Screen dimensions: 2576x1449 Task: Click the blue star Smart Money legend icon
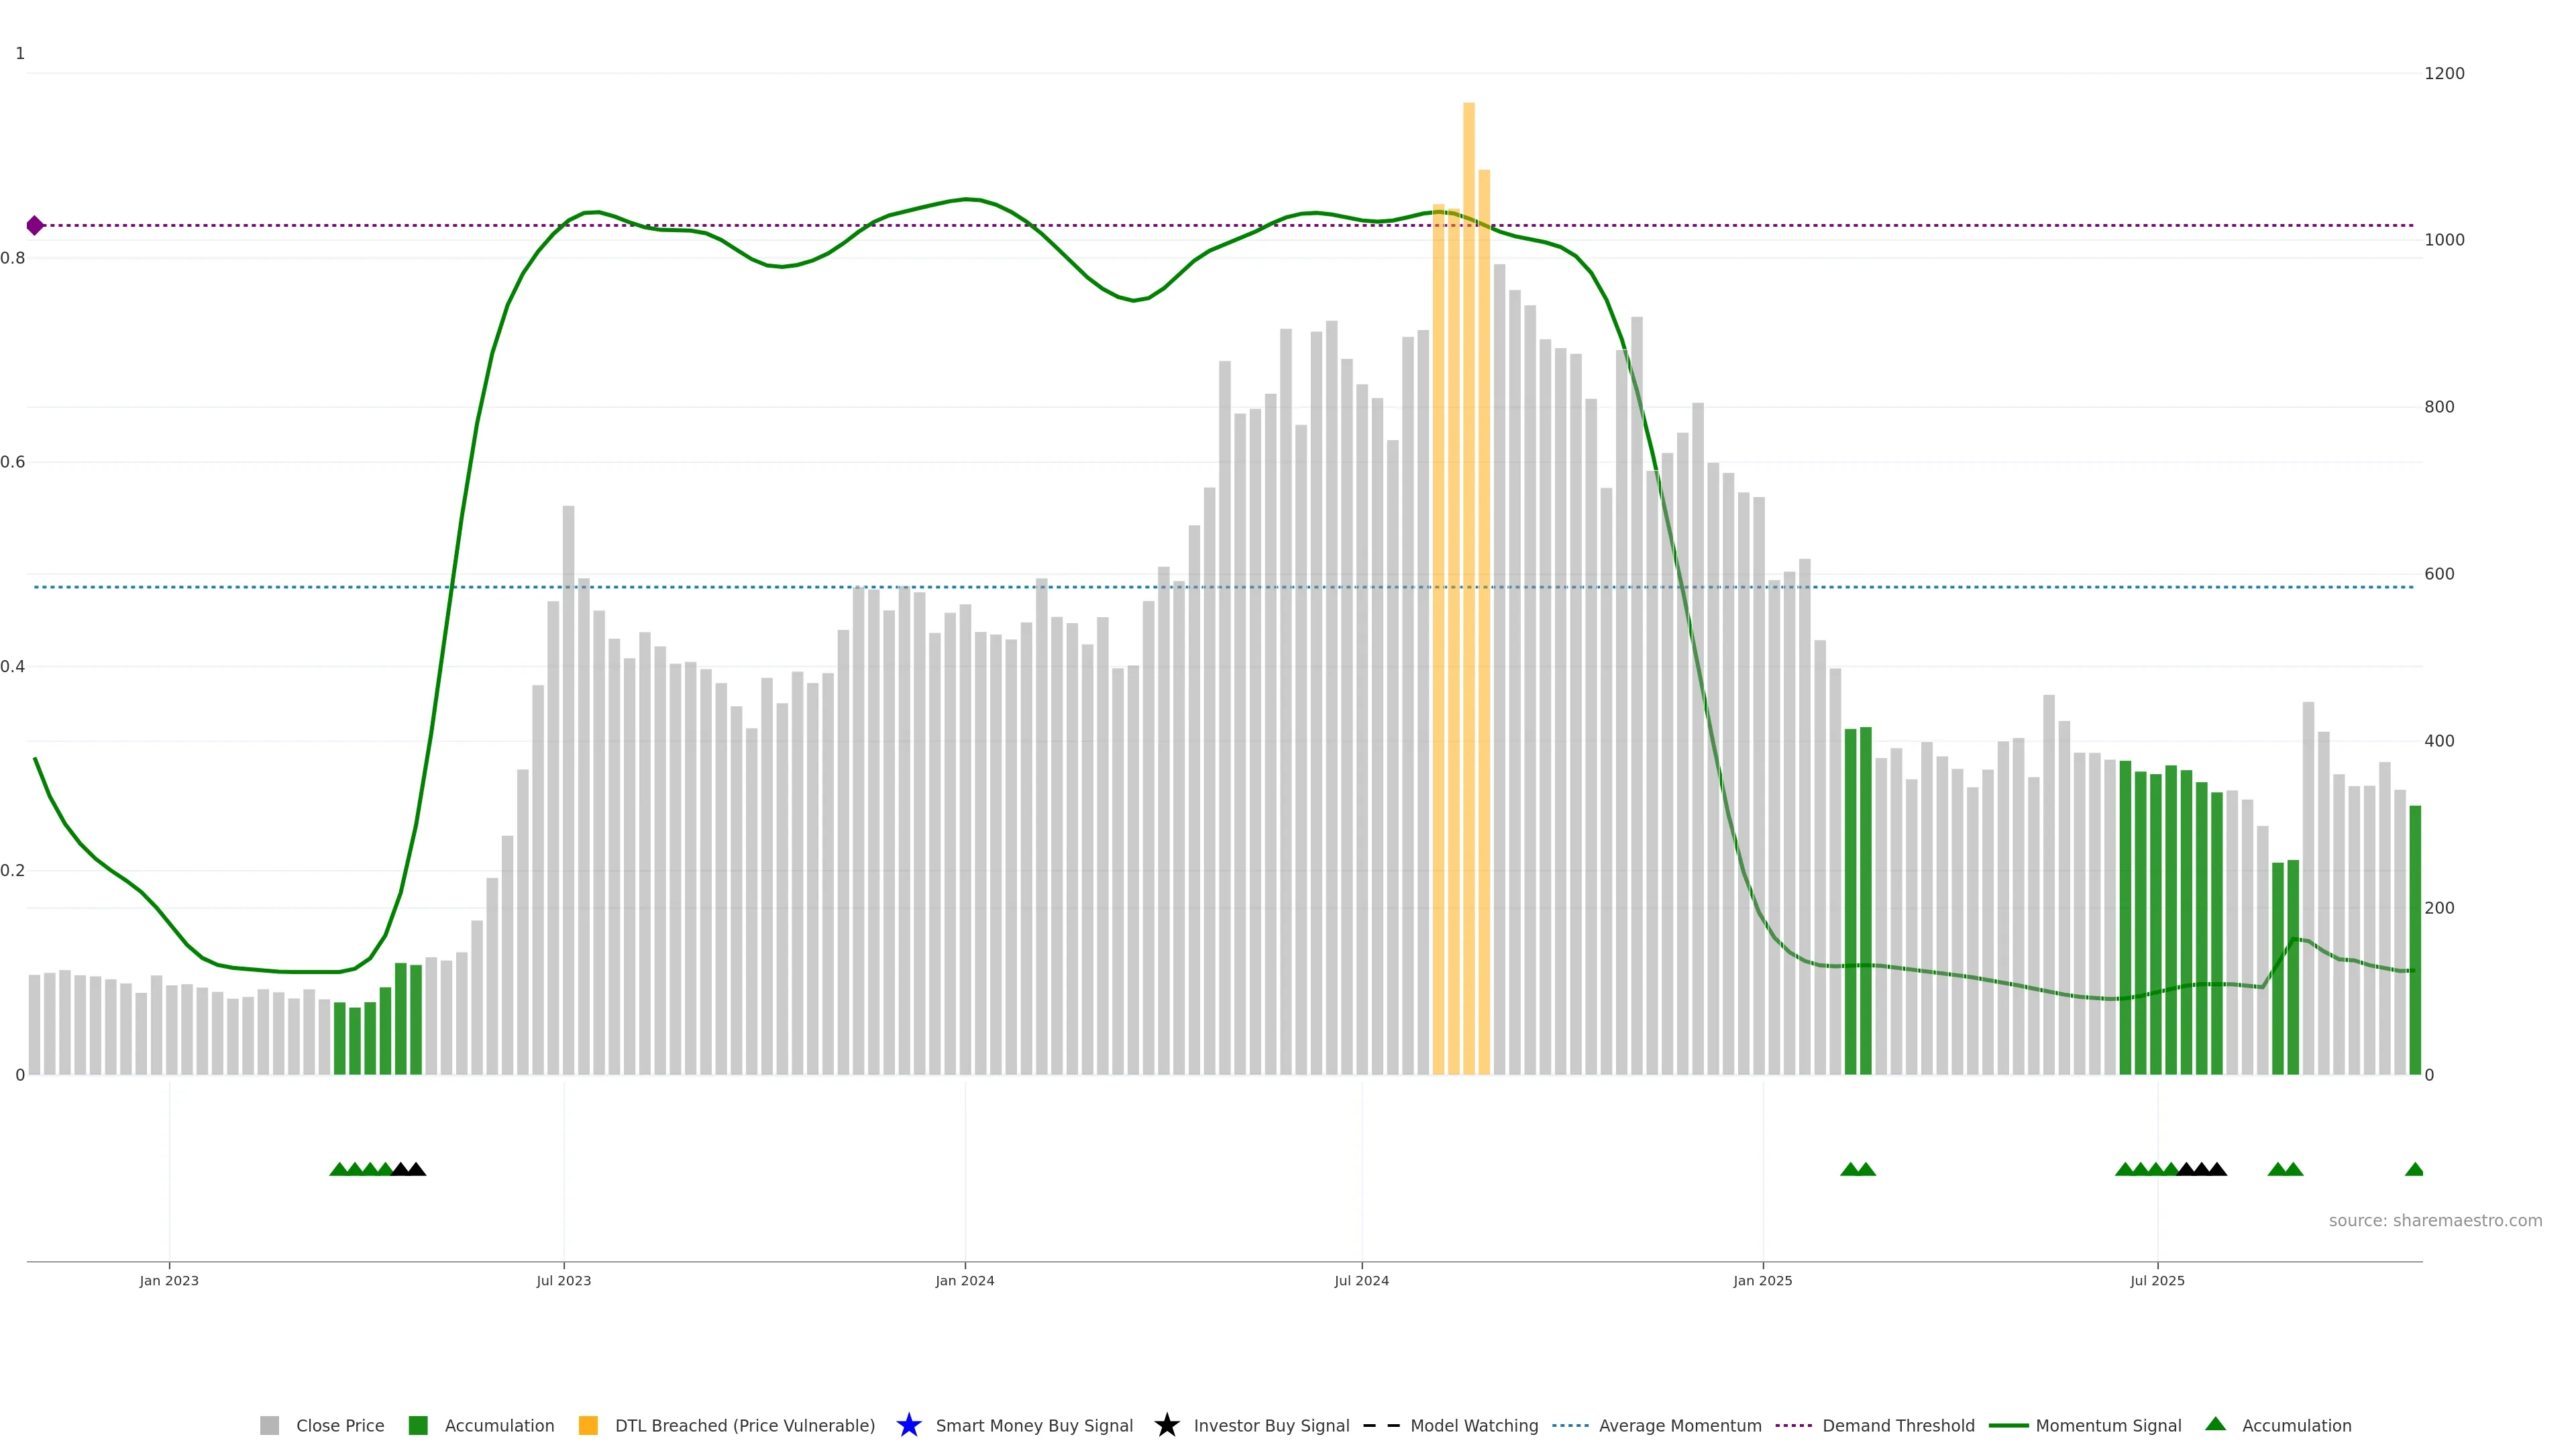[908, 1425]
